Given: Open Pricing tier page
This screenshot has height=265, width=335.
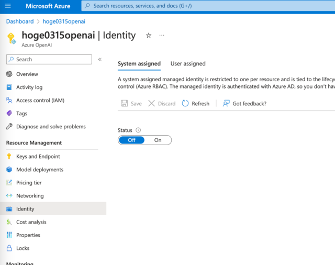Looking at the screenshot, I should click(29, 183).
